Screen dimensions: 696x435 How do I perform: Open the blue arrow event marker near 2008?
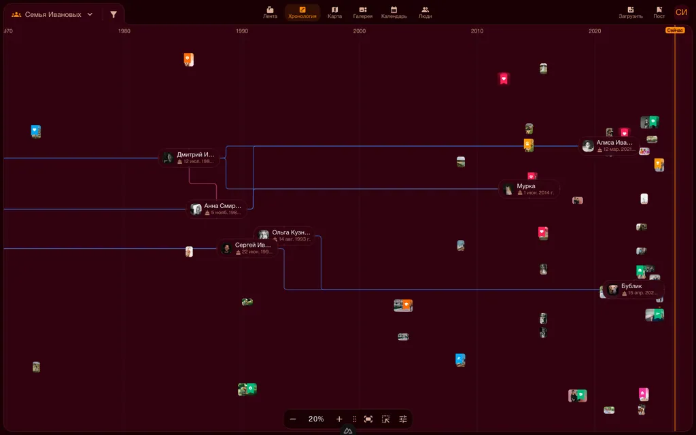pos(460,360)
